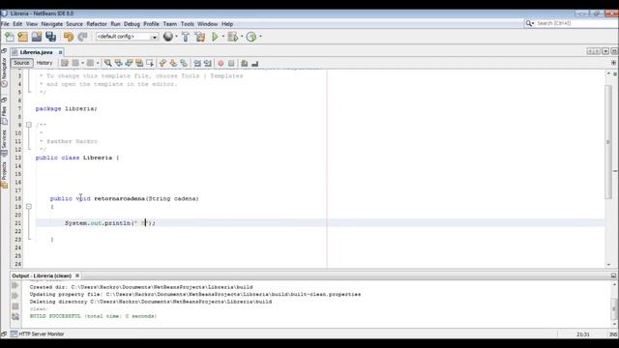The height and width of the screenshot is (348, 619).
Task: Click the globe browser icon
Action: (x=168, y=37)
